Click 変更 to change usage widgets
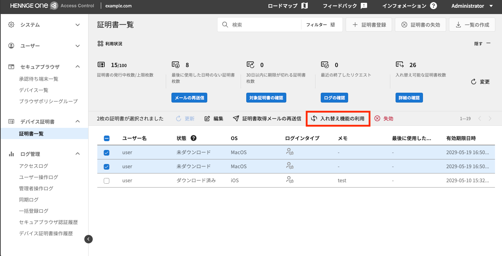 (480, 81)
